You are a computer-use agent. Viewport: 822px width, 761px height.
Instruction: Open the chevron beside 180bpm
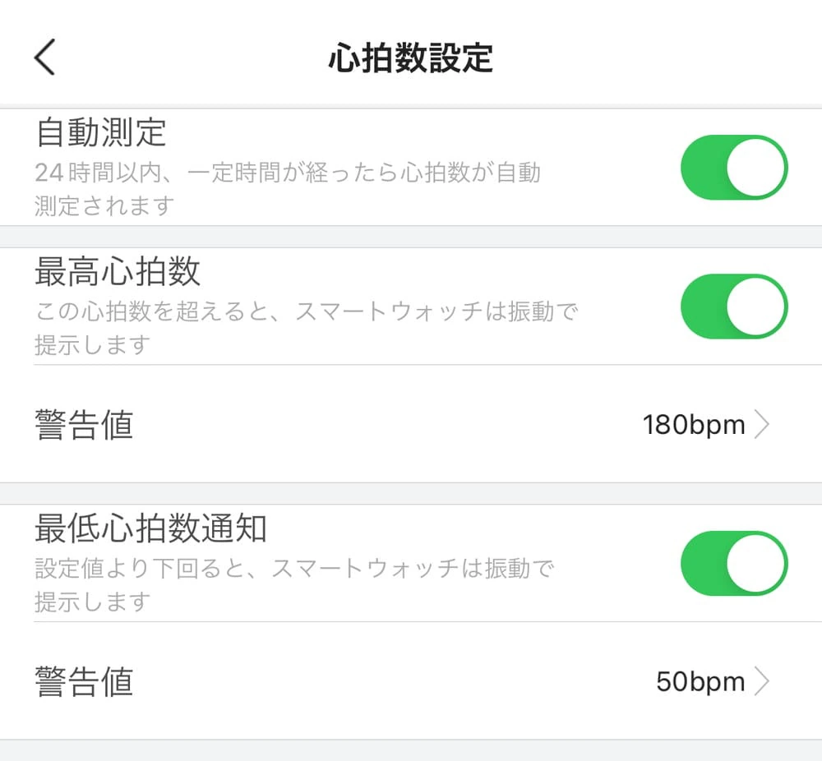click(762, 425)
